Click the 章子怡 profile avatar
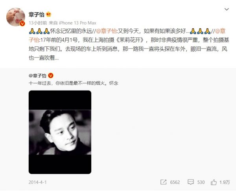This screenshot has width=236, height=191. tap(16, 17)
